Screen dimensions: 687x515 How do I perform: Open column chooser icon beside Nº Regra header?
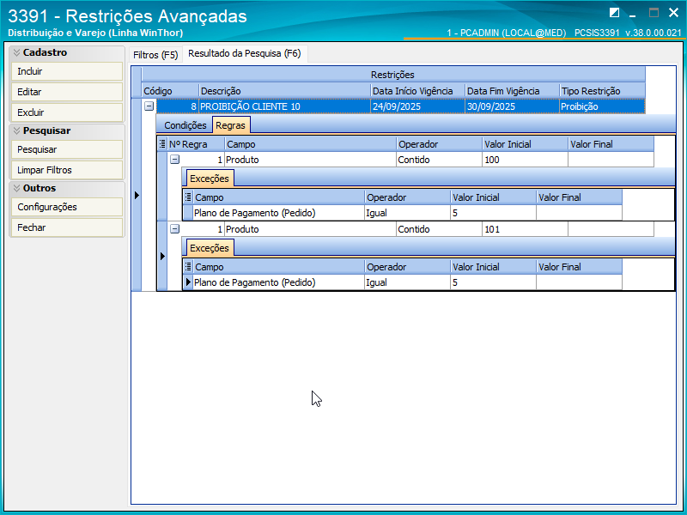(x=162, y=143)
